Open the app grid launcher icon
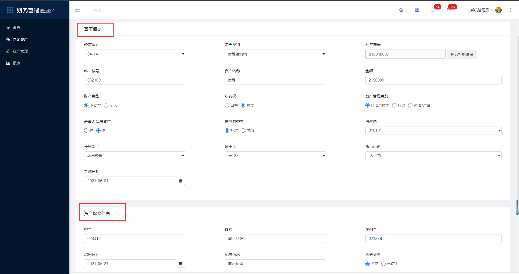This screenshot has width=519, height=274. pyautogui.click(x=10, y=10)
